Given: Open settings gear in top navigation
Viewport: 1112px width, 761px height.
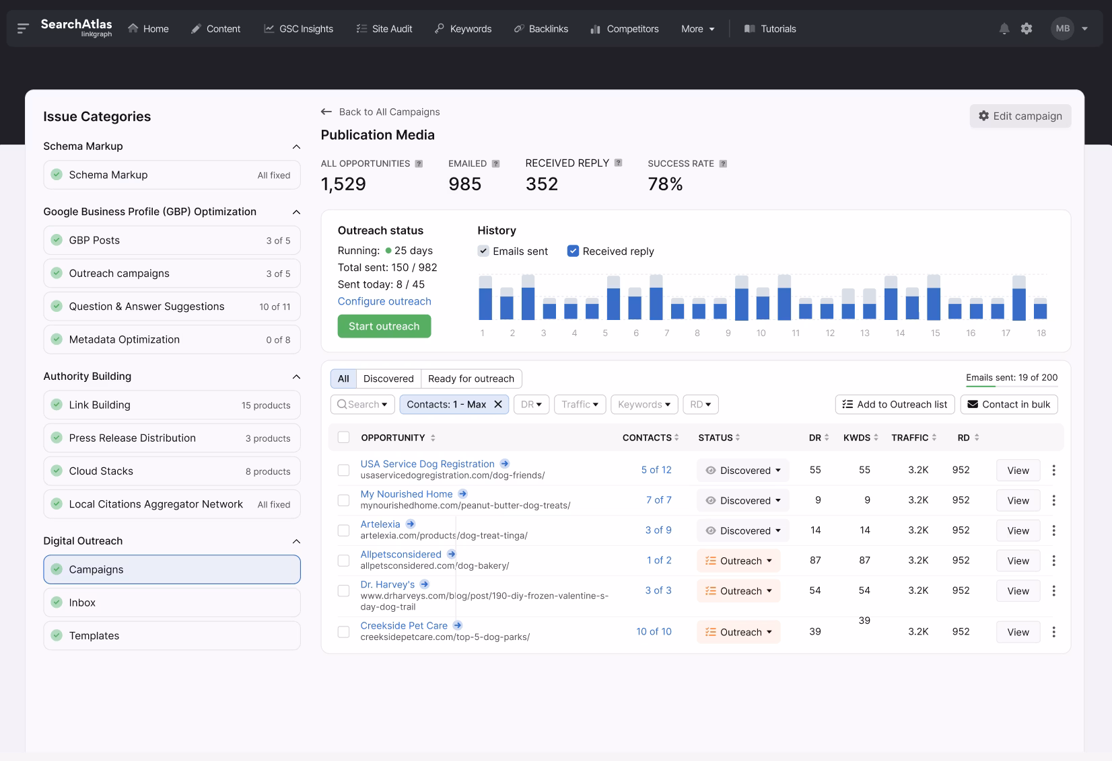Looking at the screenshot, I should (x=1026, y=29).
